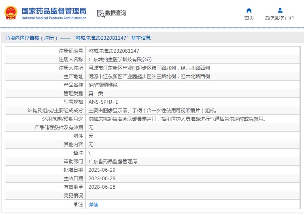This screenshot has width=304, height=215.
Task: Select product name 麻醉视频喉镜
Action: (x=103, y=85)
